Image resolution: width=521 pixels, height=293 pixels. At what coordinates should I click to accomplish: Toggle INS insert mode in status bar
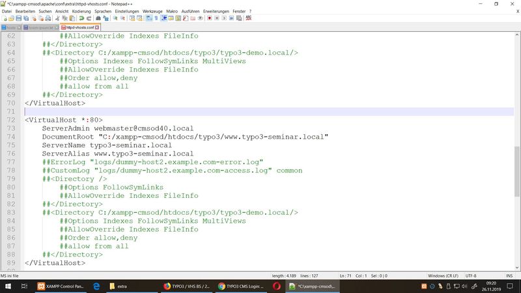(x=508, y=276)
